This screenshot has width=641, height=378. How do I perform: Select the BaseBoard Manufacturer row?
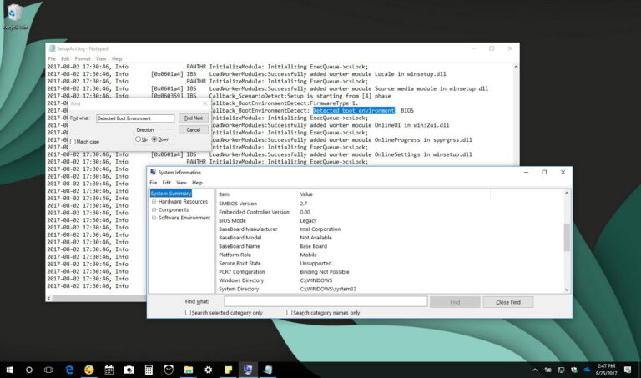390,229
